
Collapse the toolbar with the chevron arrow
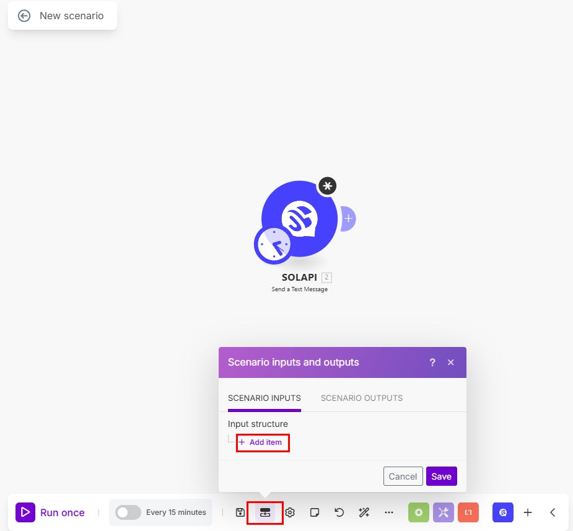pyautogui.click(x=553, y=512)
